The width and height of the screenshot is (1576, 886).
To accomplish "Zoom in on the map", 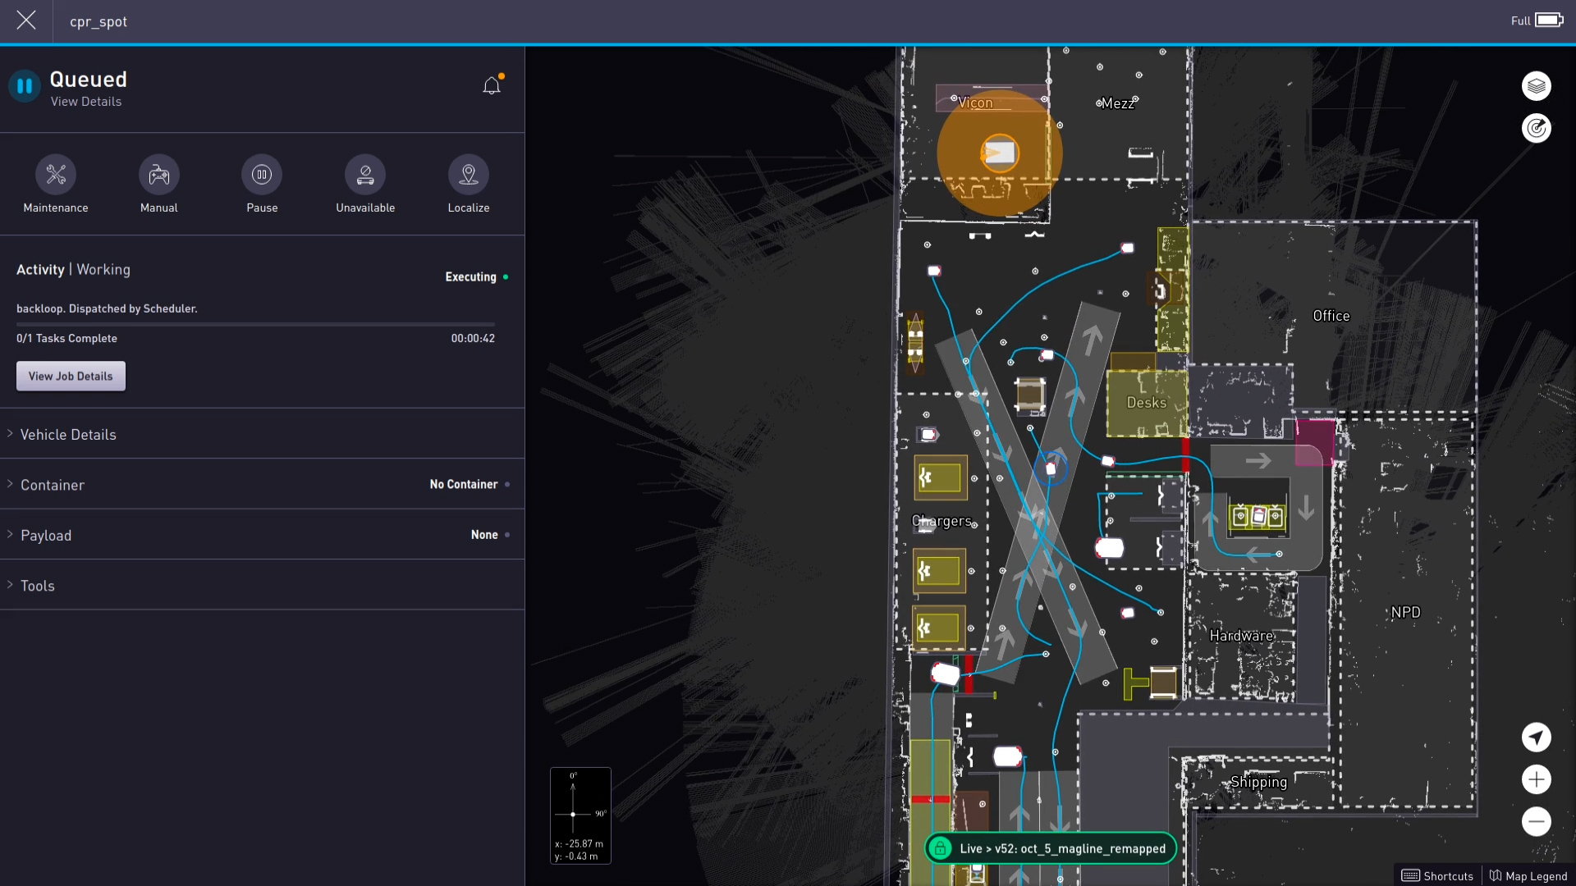I will pos(1536,779).
